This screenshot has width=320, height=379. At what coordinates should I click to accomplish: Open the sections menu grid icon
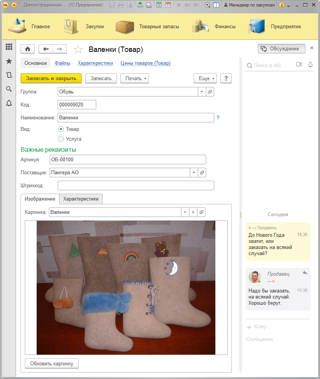pyautogui.click(x=9, y=47)
